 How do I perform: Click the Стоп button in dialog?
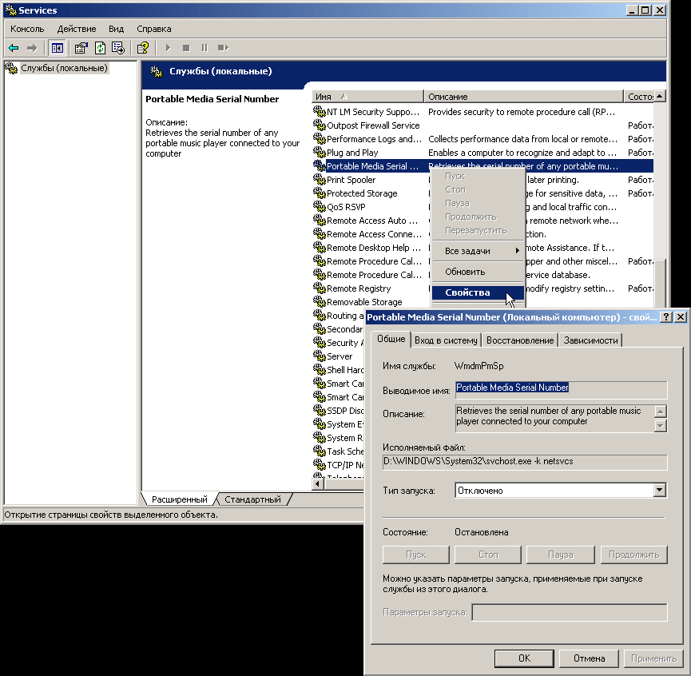[x=488, y=555]
